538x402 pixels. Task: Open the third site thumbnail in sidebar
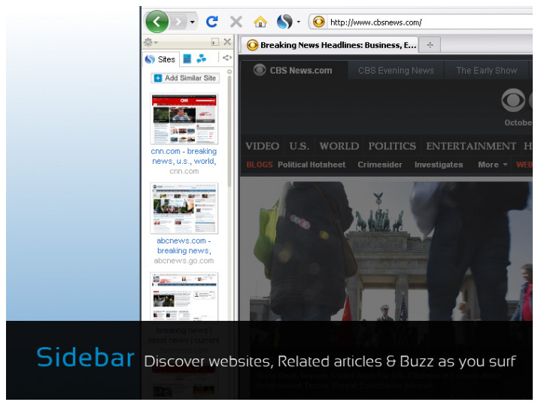tap(184, 297)
